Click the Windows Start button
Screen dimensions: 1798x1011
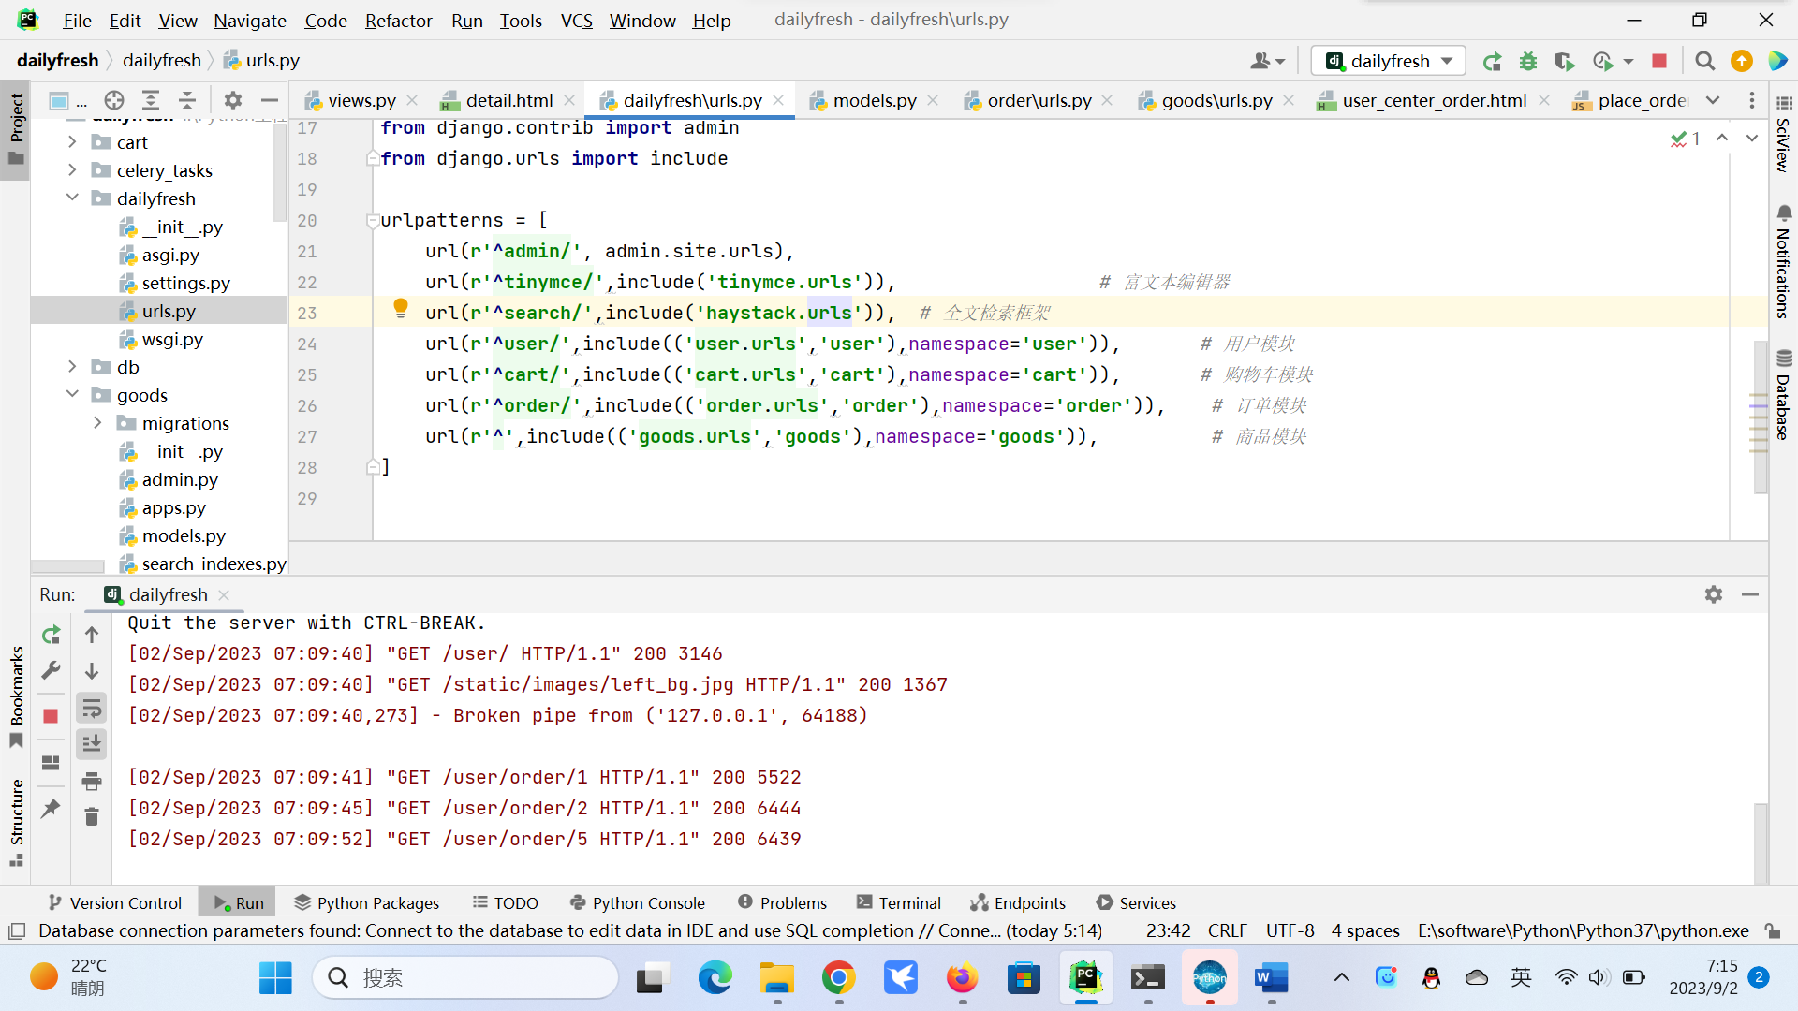275,978
